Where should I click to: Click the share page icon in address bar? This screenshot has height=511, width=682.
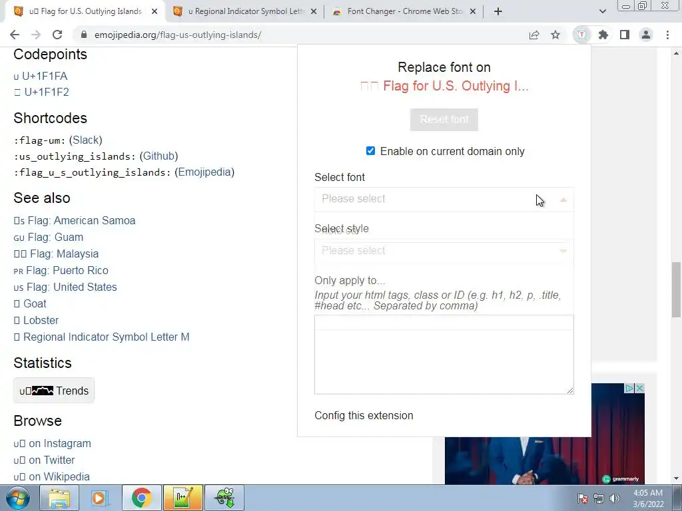click(x=534, y=35)
